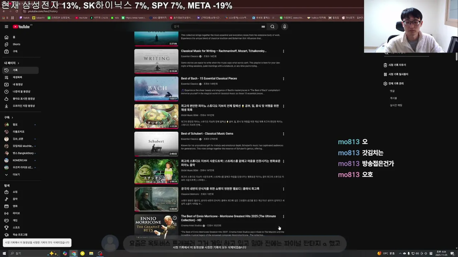The height and width of the screenshot is (257, 458).
Task: Open the Windows Start button
Action: pos(4,253)
